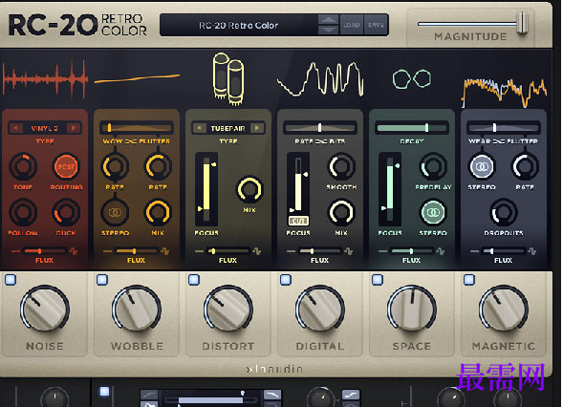Click the Digital Smooth knob

tap(341, 166)
